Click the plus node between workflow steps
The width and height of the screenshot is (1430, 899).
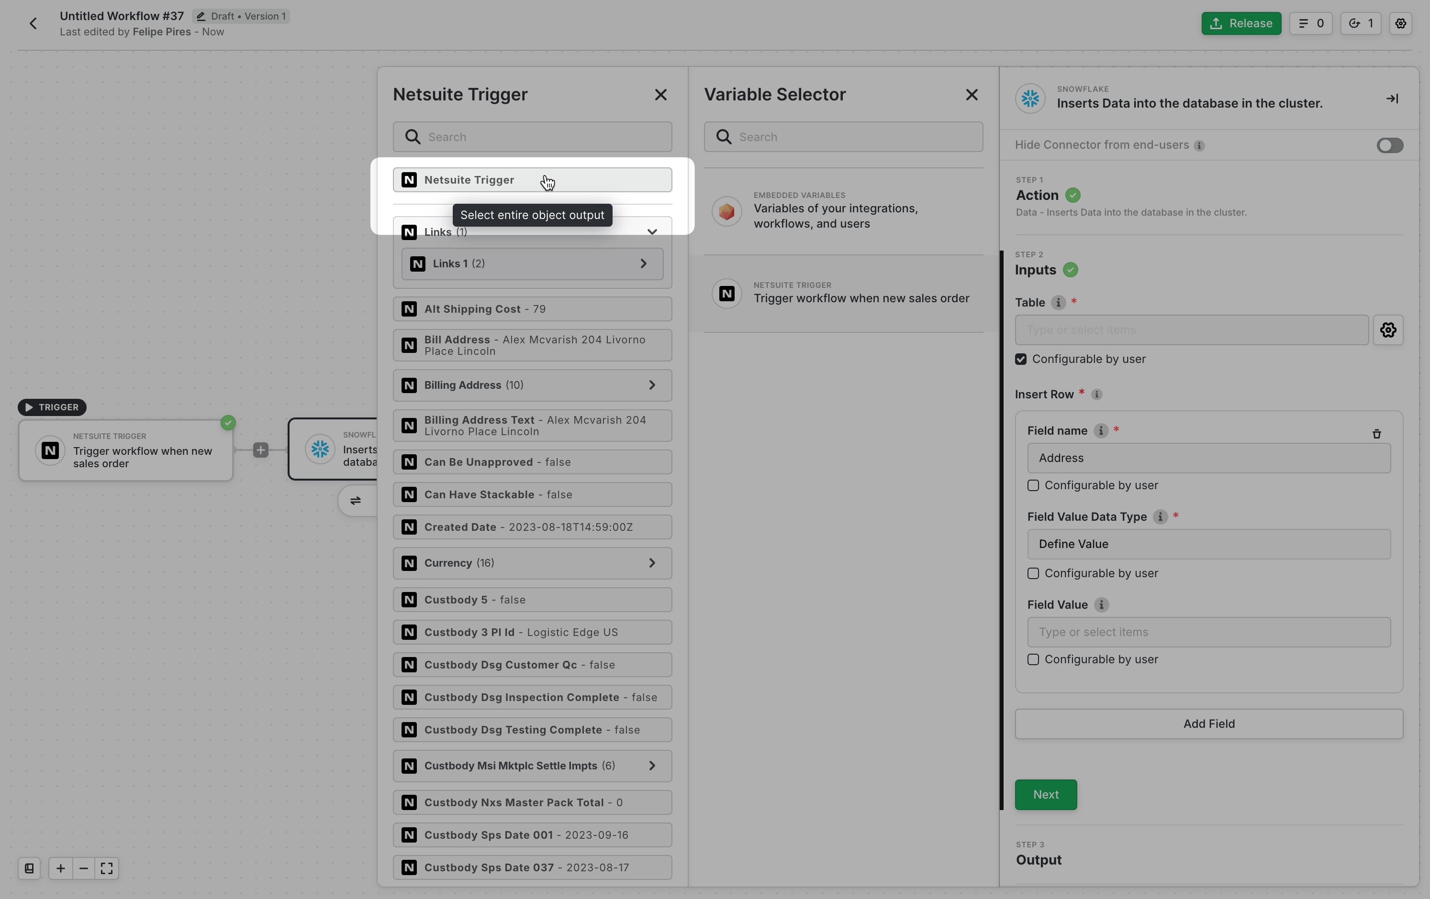click(x=261, y=450)
